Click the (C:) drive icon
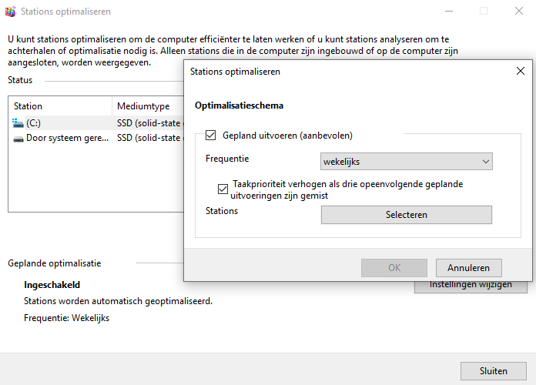 [x=18, y=123]
